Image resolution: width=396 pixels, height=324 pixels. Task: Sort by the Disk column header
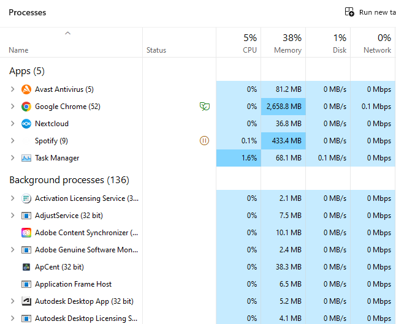(328, 42)
